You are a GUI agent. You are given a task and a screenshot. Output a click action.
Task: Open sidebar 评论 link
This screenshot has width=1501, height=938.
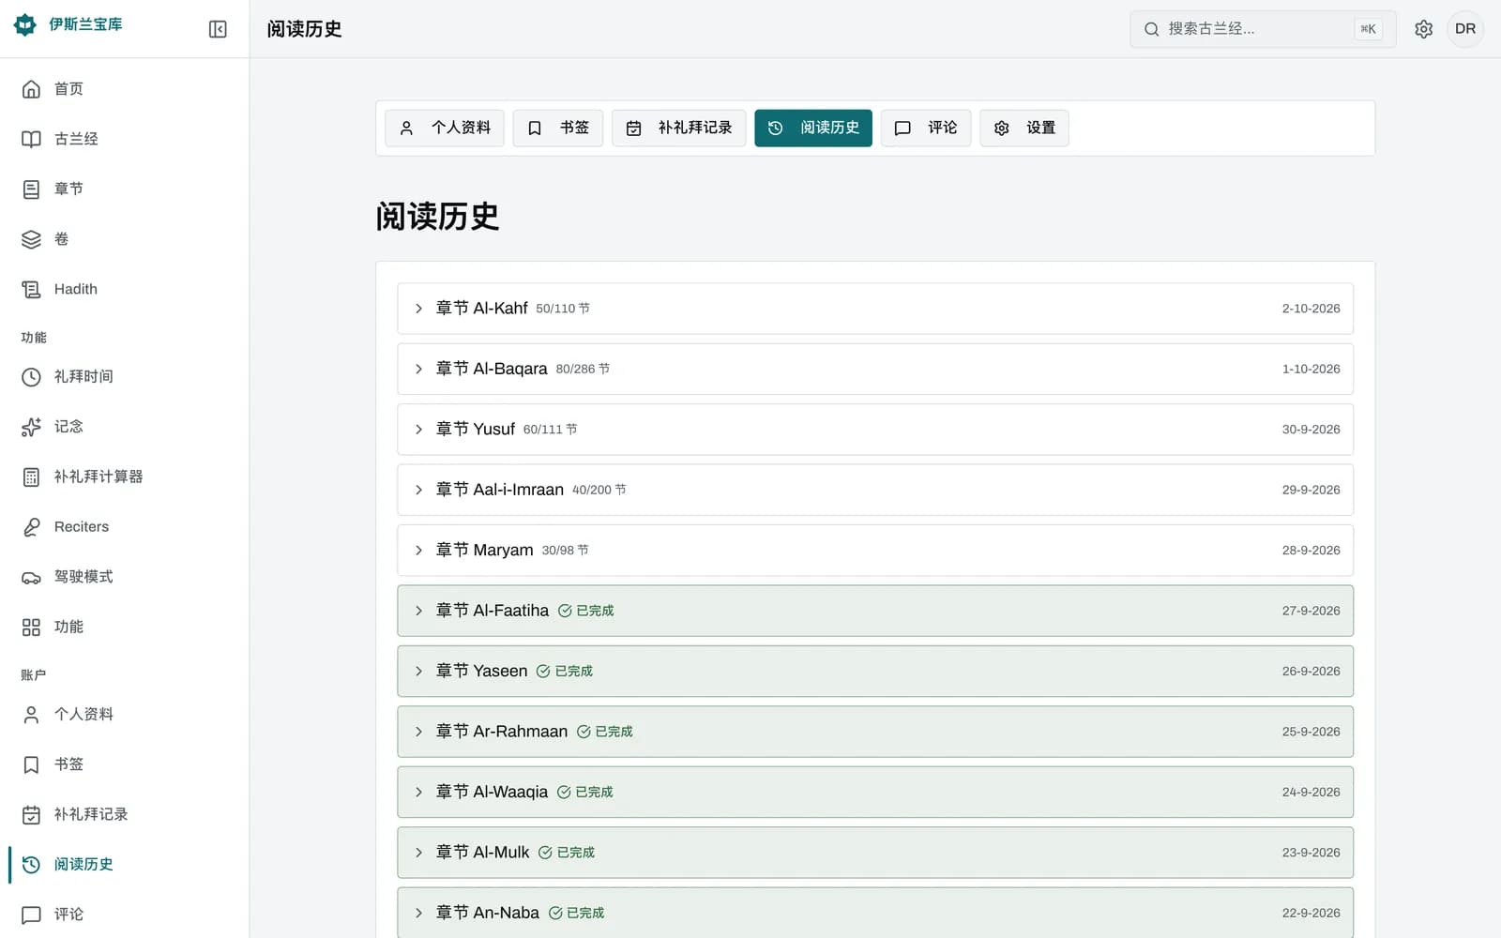tap(124, 914)
